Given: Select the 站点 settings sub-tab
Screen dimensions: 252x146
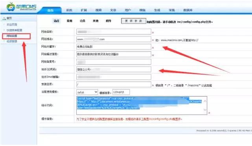Looking at the screenshot, I should [56, 21].
